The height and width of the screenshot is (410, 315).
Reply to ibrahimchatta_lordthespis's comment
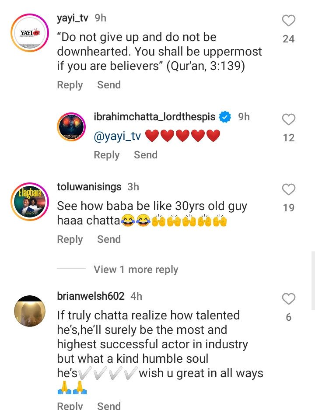point(107,155)
